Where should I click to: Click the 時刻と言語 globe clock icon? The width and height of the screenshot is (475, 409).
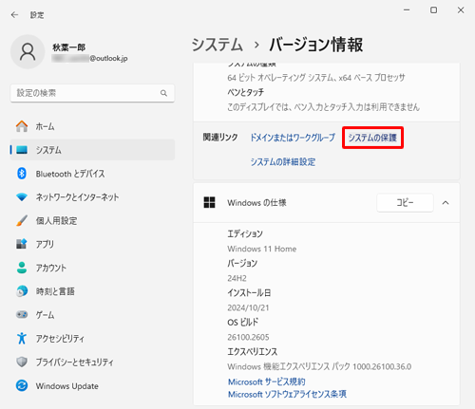coord(22,291)
